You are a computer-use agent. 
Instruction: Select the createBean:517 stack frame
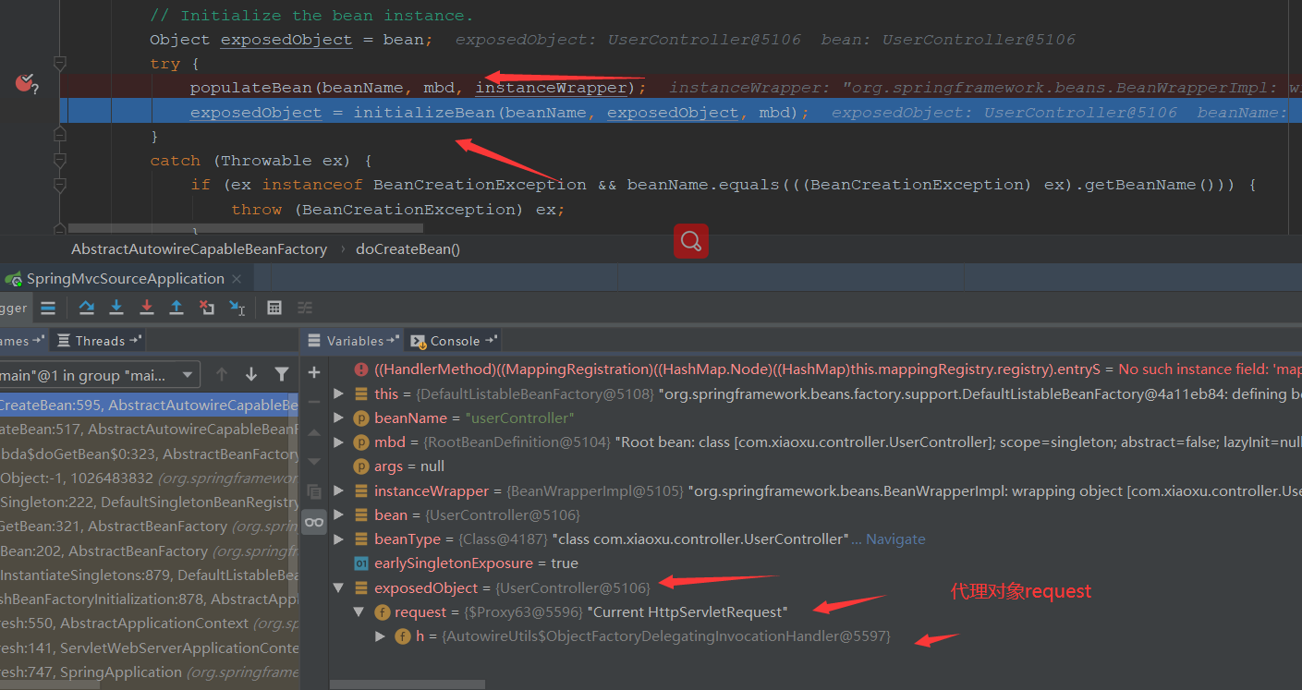pyautogui.click(x=150, y=430)
